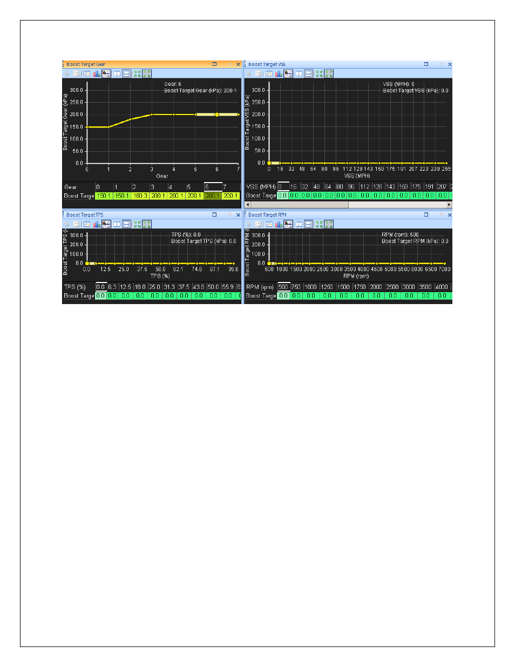
Task: Click shrink-arrows icon in Boost Target RPM toolbar
Action: pos(319,224)
